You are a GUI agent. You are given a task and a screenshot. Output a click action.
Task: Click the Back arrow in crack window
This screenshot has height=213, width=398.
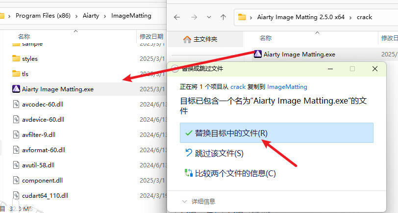(x=177, y=17)
